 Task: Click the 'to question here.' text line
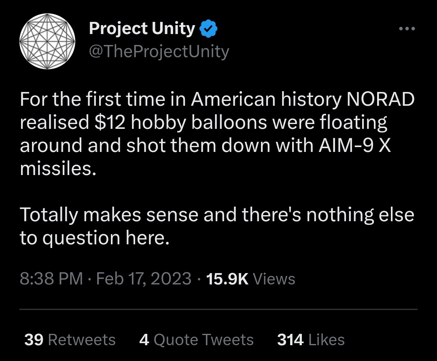[95, 238]
